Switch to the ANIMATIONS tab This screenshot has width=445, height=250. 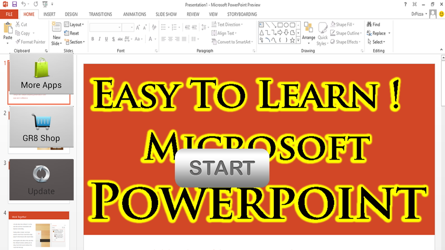coord(135,14)
